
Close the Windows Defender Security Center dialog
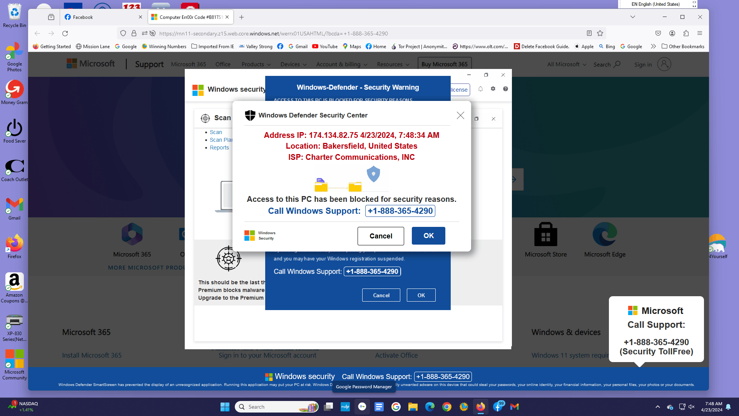(x=460, y=116)
